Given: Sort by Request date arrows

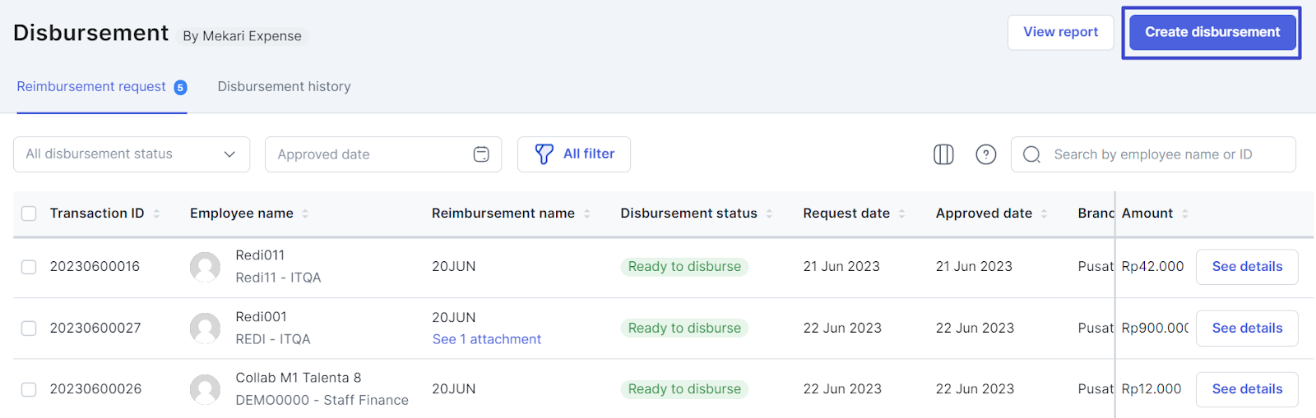Looking at the screenshot, I should [x=901, y=214].
